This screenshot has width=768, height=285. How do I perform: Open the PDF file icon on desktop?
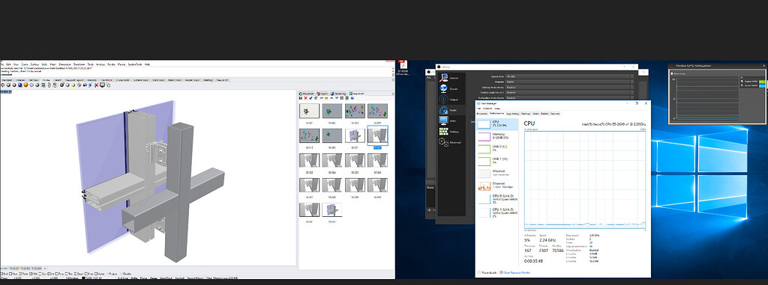point(403,65)
